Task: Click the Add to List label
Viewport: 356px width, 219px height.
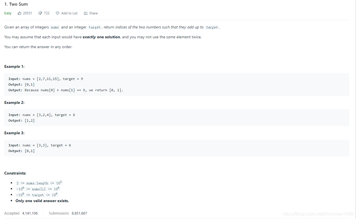Action: (69, 13)
